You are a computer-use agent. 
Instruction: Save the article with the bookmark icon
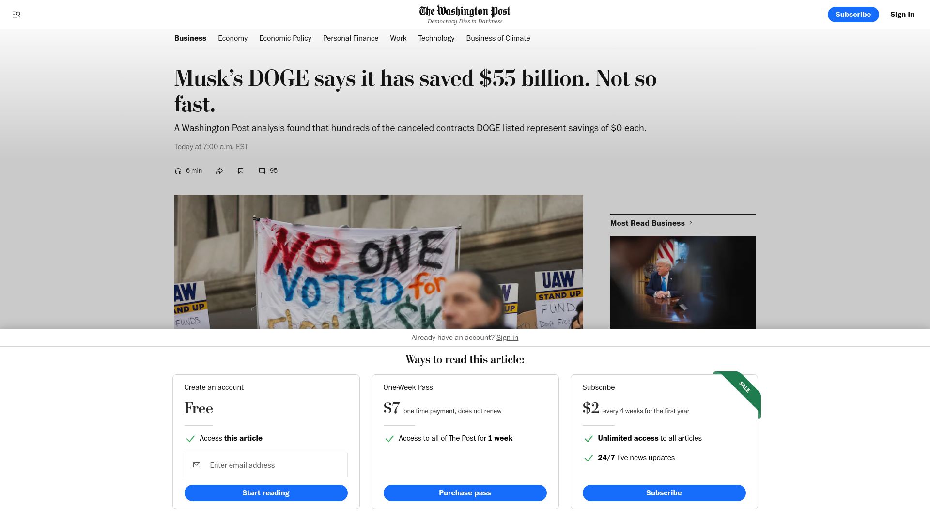point(241,171)
